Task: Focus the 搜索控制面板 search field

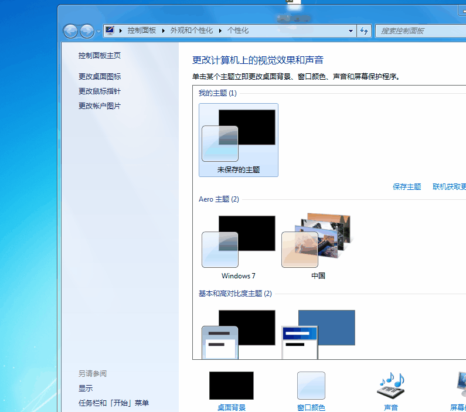Action: pyautogui.click(x=420, y=31)
